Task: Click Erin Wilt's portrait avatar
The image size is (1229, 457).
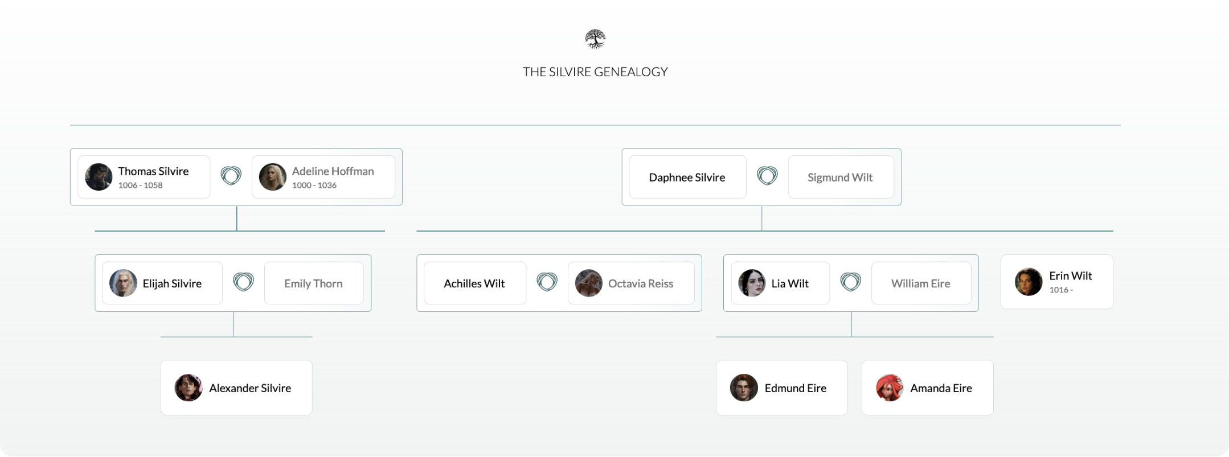Action: pyautogui.click(x=1029, y=282)
